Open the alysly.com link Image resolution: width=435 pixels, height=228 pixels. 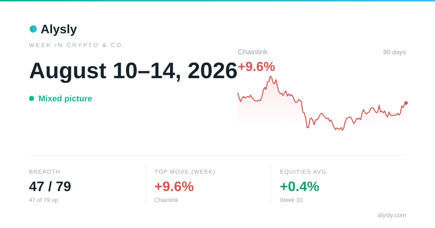point(392,215)
